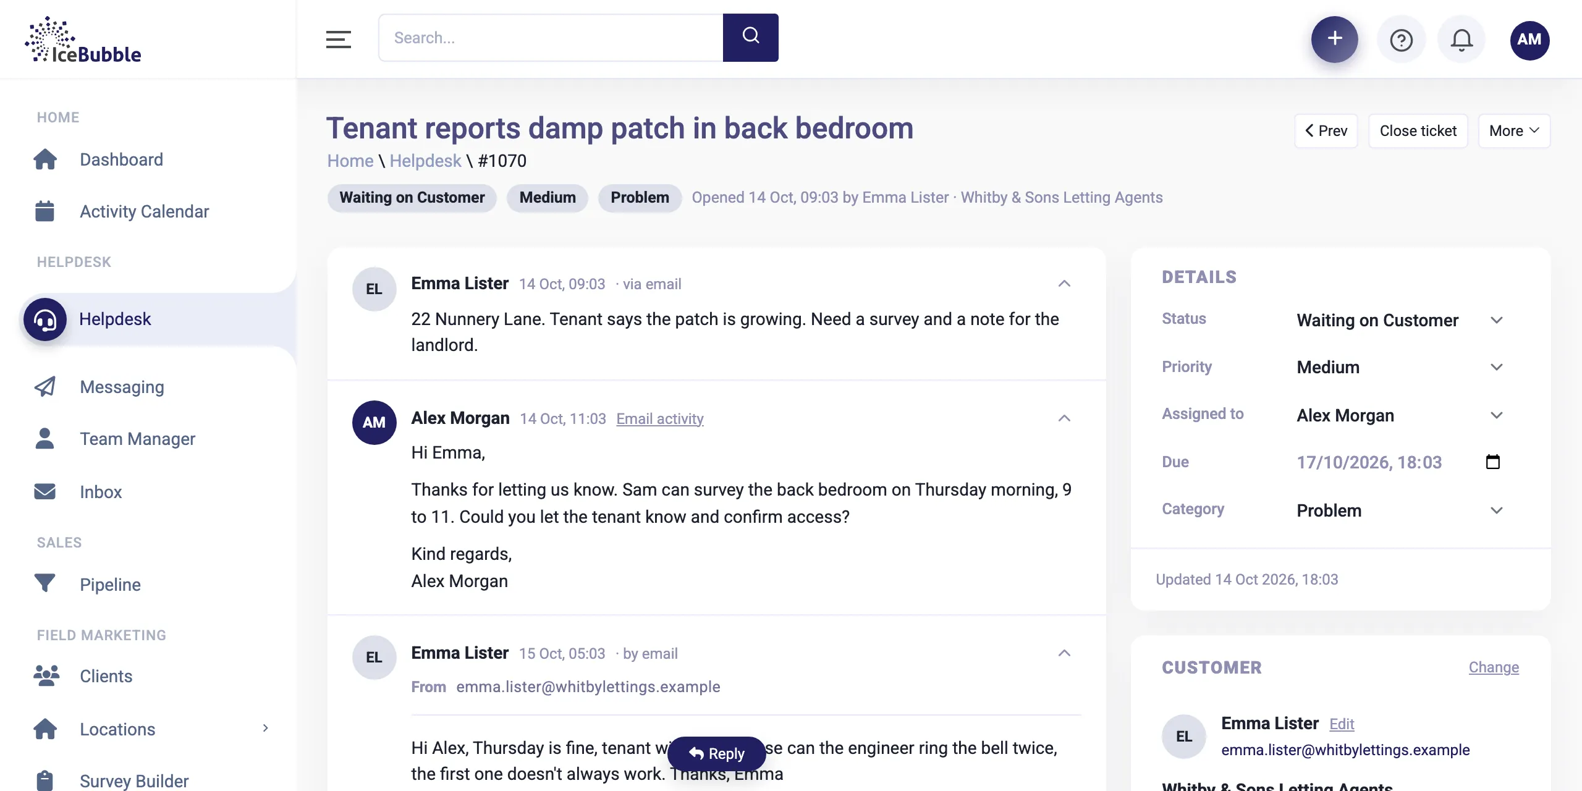Click the Change customer link
Image resolution: width=1582 pixels, height=791 pixels.
click(1494, 667)
